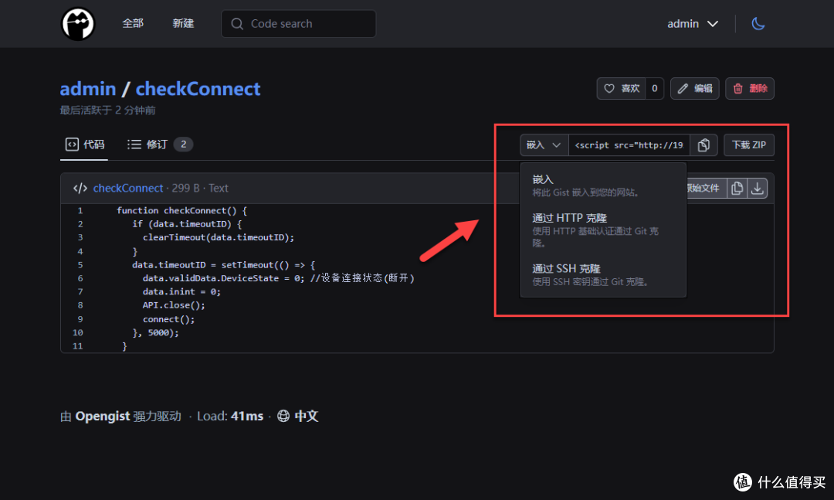Delete the gist with the 删除 button
The image size is (834, 500).
click(750, 88)
